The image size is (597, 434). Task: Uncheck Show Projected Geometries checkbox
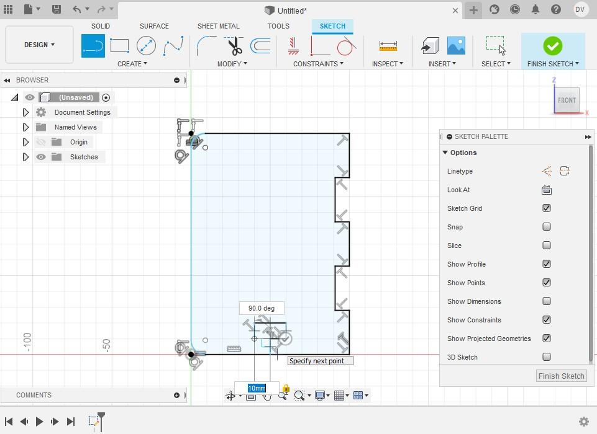tap(547, 339)
